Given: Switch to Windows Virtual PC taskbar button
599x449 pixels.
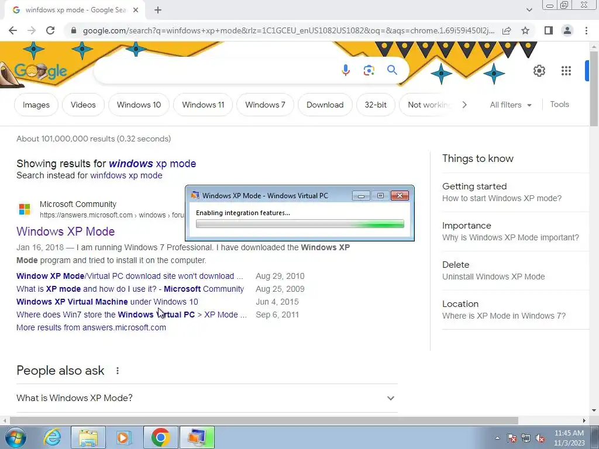Looking at the screenshot, I should coord(197,437).
